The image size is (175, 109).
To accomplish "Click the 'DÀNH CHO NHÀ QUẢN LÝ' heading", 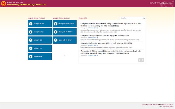I will pos(61,18).
